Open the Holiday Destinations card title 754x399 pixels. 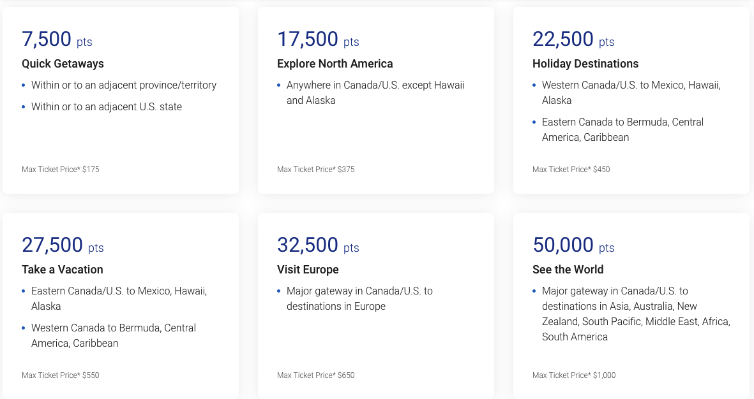coord(585,64)
